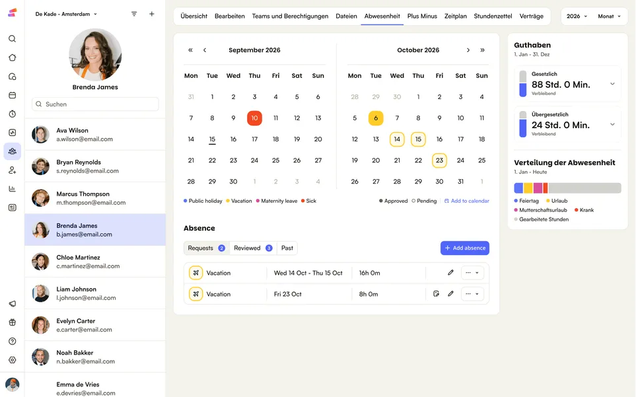
Task: Open the employees people icon in sidebar
Action: [12, 151]
